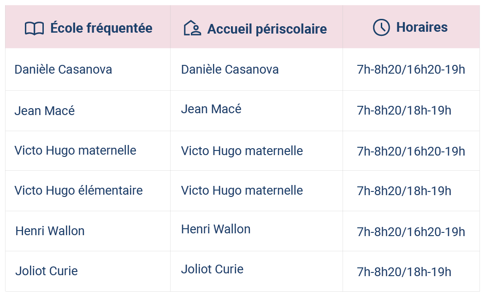
Task: Select the Horaires header text
Action: pyautogui.click(x=422, y=27)
